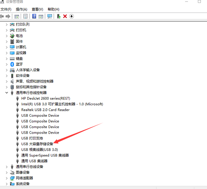Select USB 大容量存储设备 entry

click(37, 144)
